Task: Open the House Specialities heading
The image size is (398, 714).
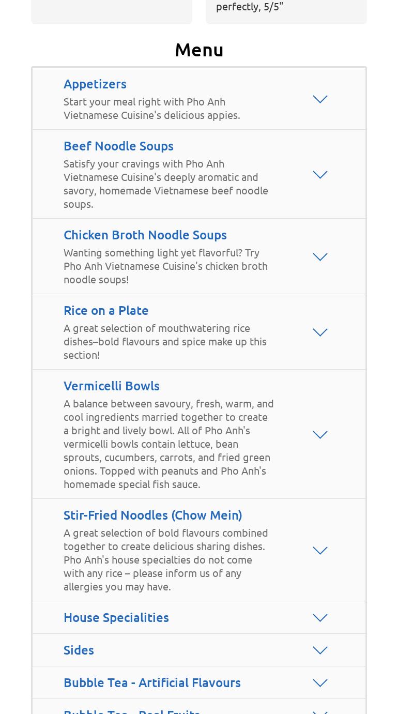Action: point(116,617)
